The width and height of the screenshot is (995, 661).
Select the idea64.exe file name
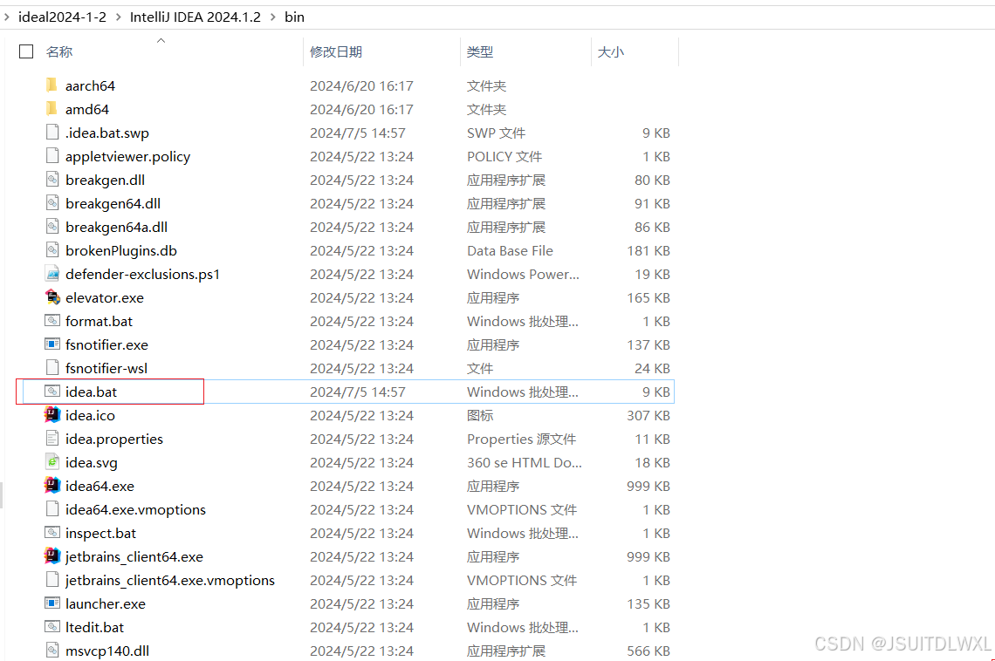coord(99,486)
